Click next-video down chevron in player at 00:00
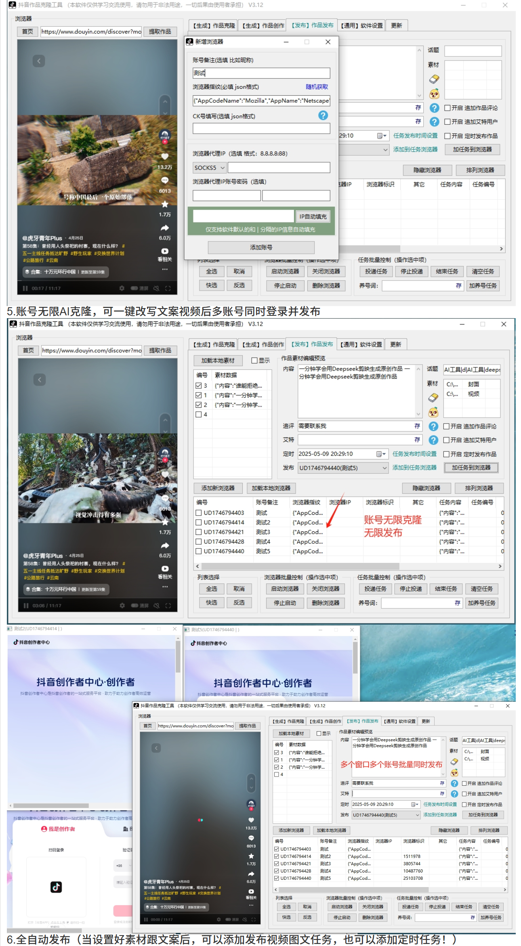 click(251, 788)
